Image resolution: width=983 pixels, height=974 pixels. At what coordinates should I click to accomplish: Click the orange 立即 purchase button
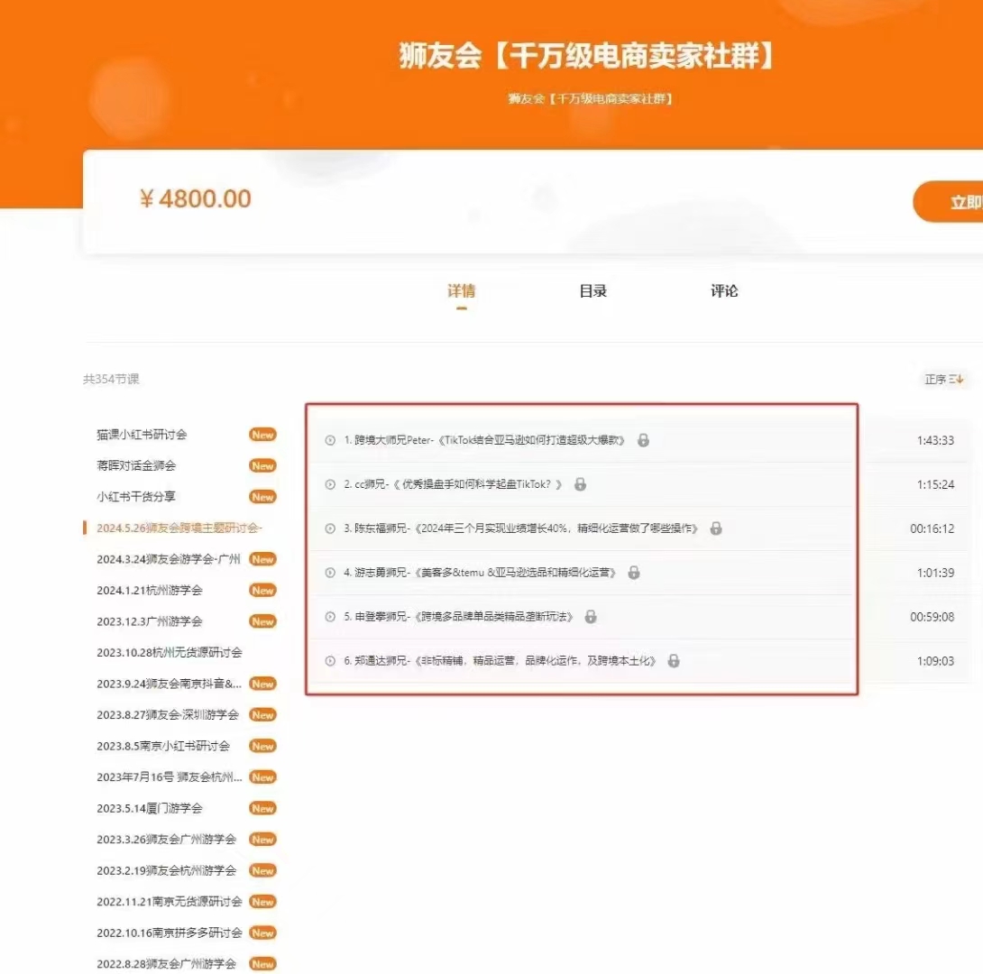(x=948, y=202)
